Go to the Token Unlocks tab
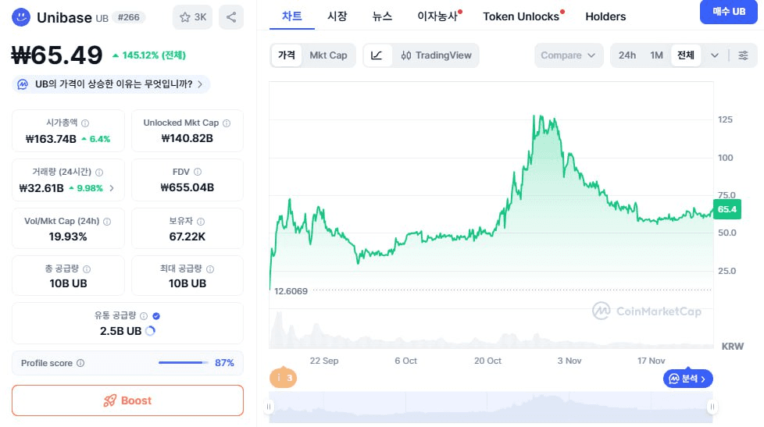This screenshot has width=764, height=427. coord(521,16)
